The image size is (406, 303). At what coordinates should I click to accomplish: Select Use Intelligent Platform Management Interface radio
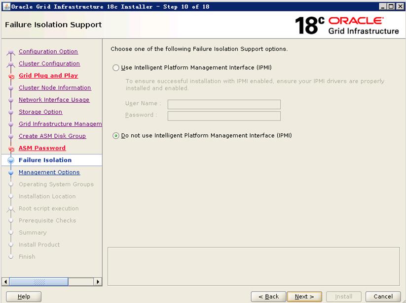pyautogui.click(x=116, y=67)
